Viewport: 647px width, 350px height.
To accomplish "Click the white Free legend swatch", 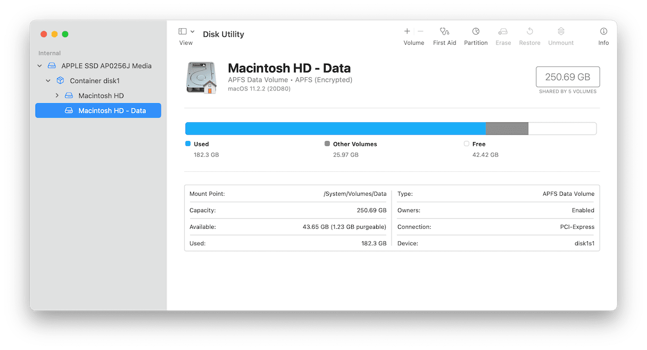I will point(467,144).
